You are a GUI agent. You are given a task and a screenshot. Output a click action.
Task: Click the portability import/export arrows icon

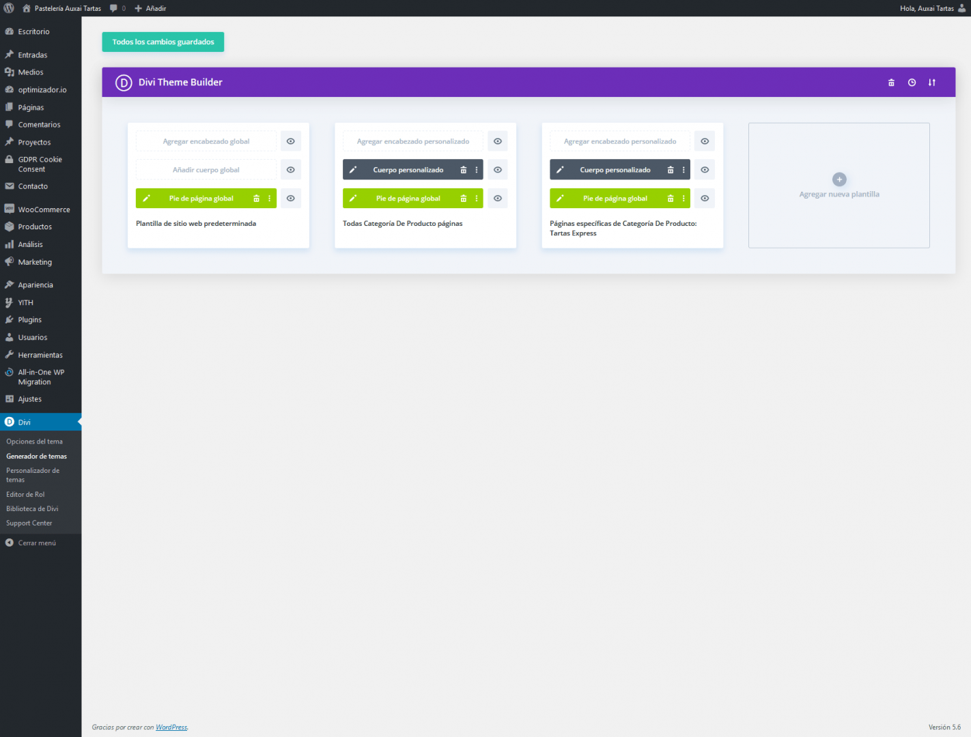pyautogui.click(x=932, y=83)
